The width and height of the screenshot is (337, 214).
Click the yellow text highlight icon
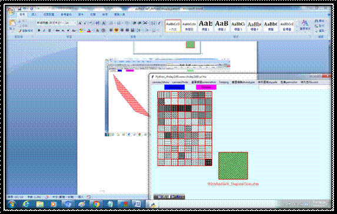81,30
